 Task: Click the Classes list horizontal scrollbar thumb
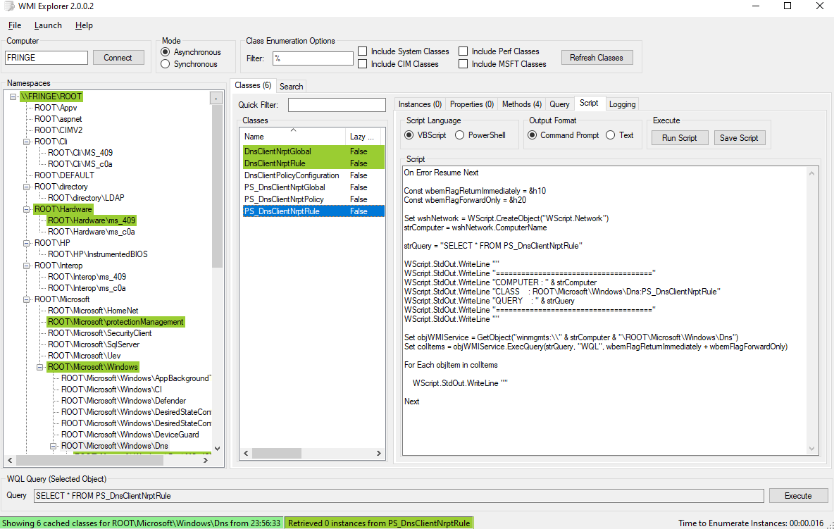277,454
